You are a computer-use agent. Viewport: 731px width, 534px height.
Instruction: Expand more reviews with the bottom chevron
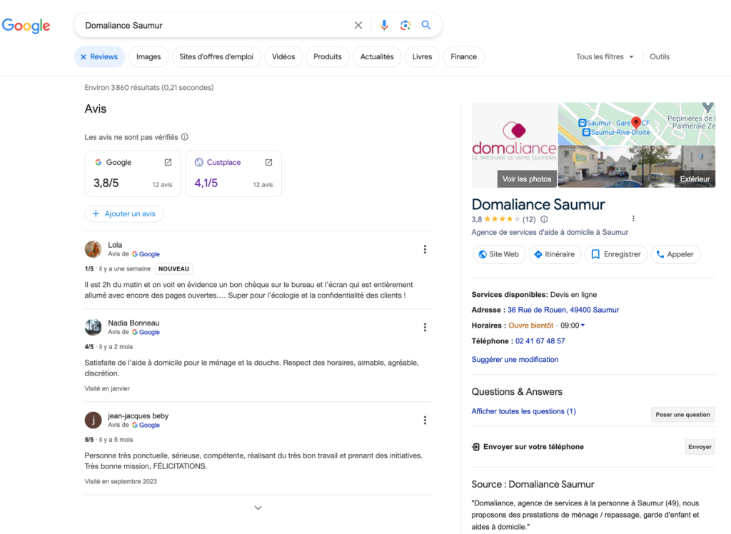pos(258,507)
